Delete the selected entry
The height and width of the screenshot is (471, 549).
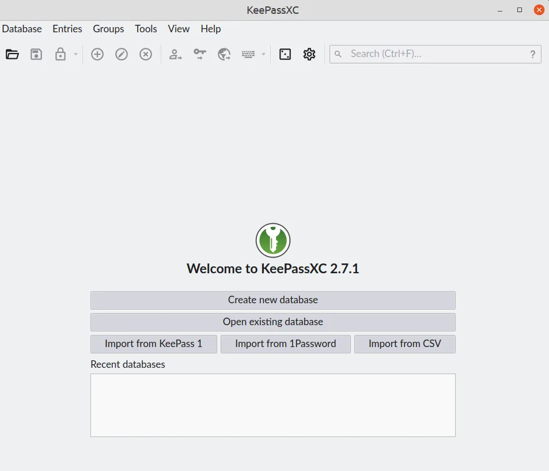click(x=145, y=54)
